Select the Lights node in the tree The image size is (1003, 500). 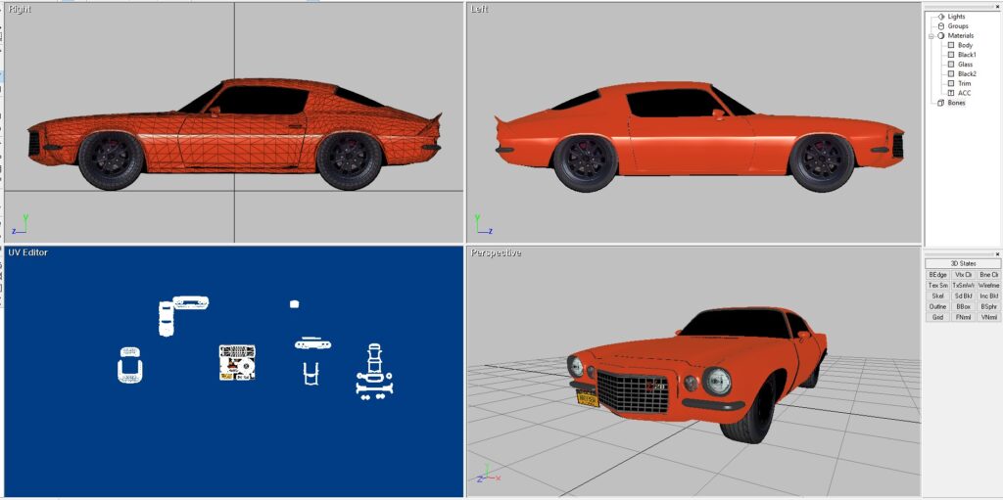pos(956,17)
